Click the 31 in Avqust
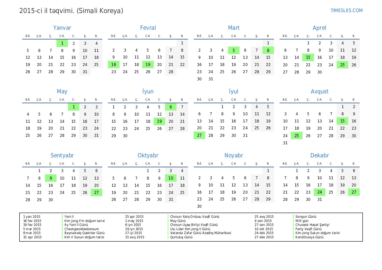Image resolution: width=382 pixels, height=270 pixels. pyautogui.click(x=285, y=143)
